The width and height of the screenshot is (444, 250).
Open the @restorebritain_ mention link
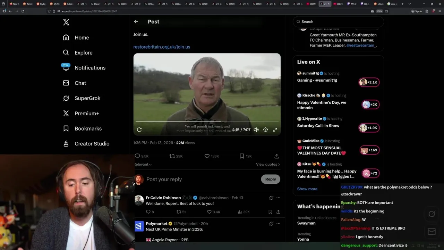click(361, 45)
